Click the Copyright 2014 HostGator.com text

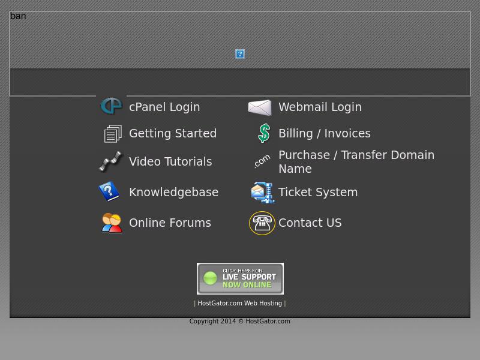pos(239,321)
